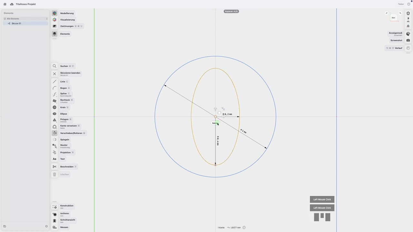This screenshot has height=232, width=413.
Task: Open Spline Kontrollpunkt variant label
Action: (66, 96)
